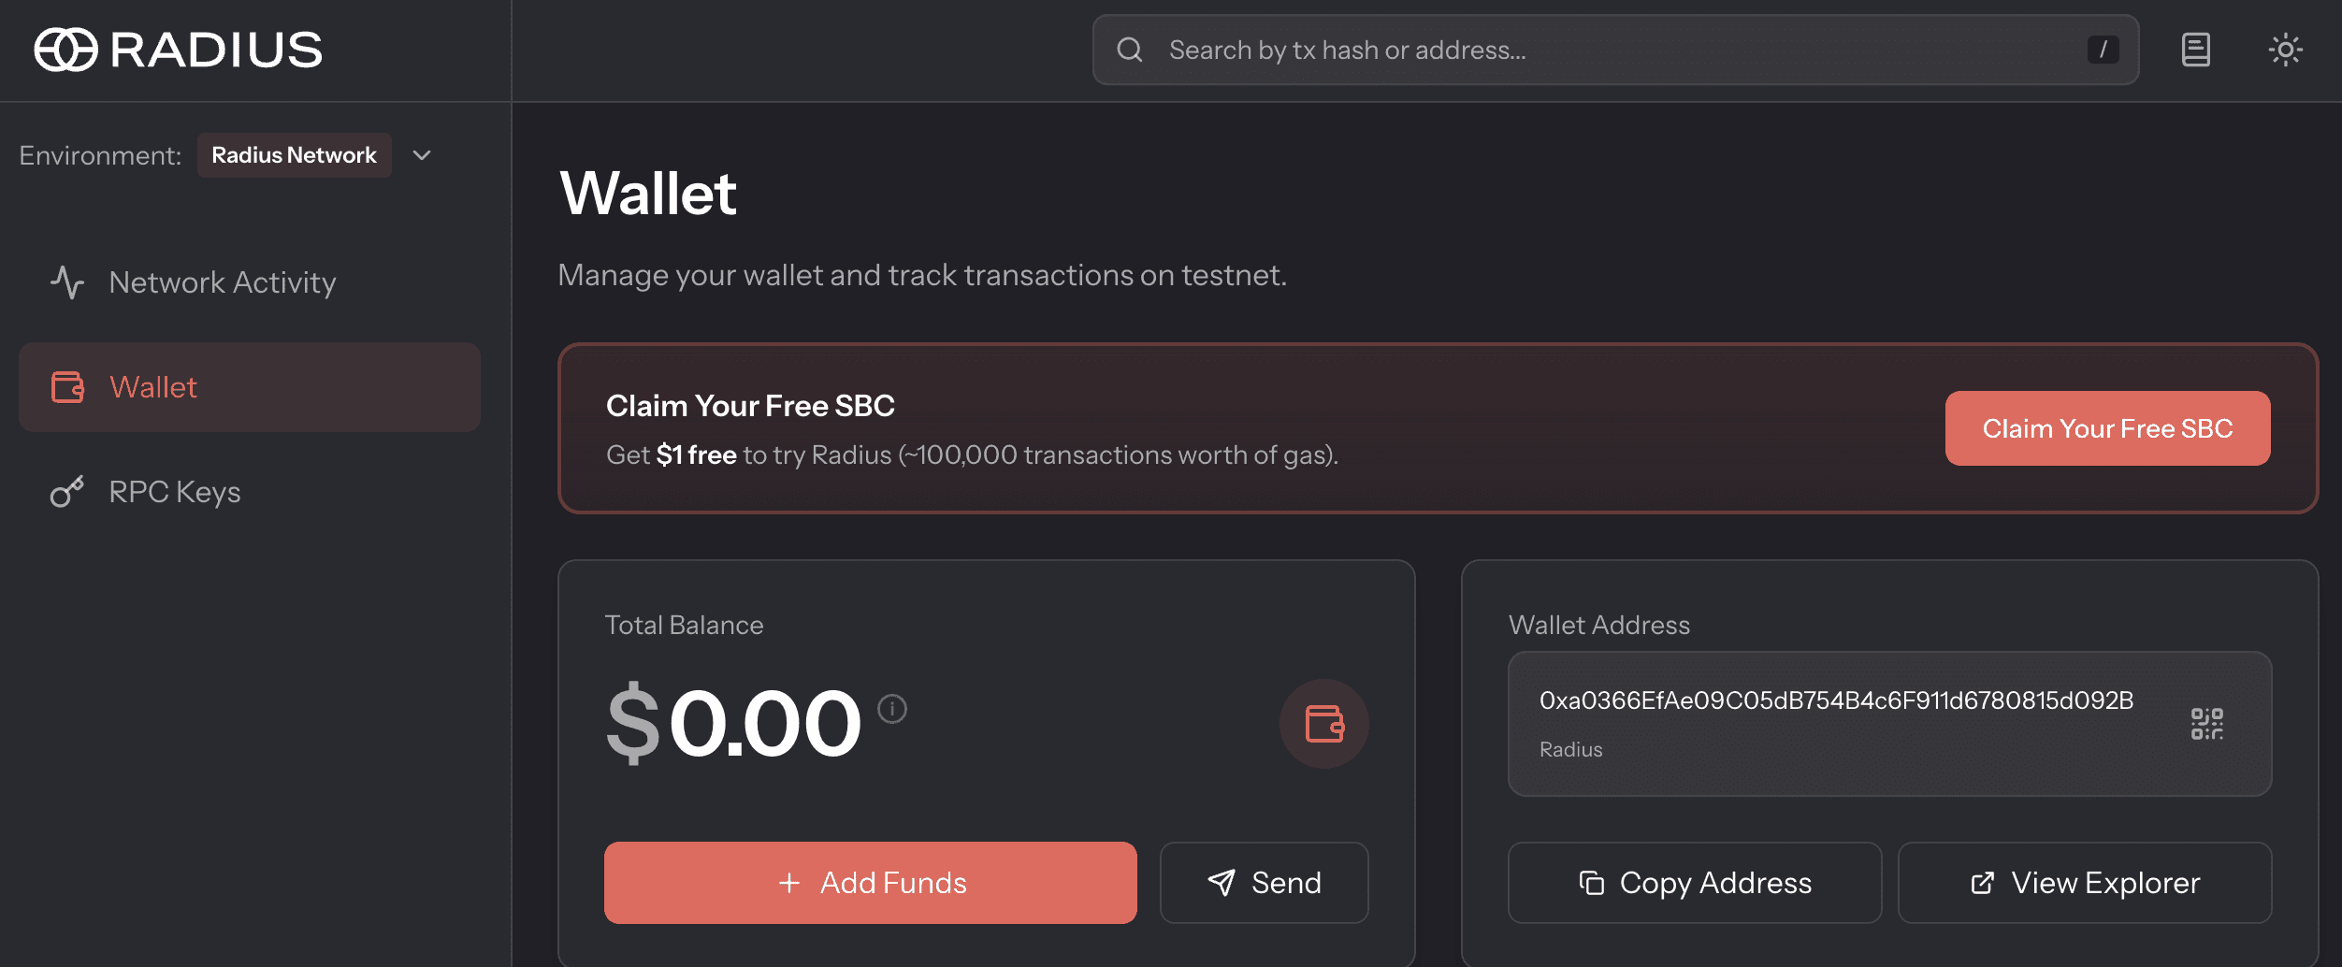
Task: Click round wallet icon in balance card
Action: 1323,723
